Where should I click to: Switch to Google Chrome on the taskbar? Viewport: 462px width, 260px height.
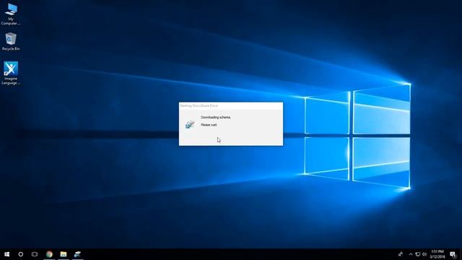pyautogui.click(x=49, y=254)
